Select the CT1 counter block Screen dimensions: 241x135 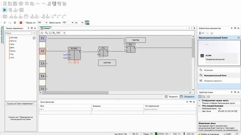point(103,52)
